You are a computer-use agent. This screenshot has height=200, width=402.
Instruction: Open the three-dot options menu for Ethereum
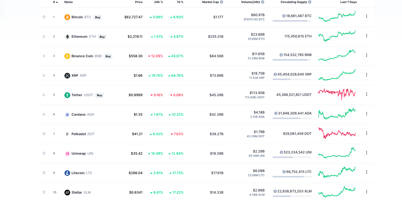[366, 36]
